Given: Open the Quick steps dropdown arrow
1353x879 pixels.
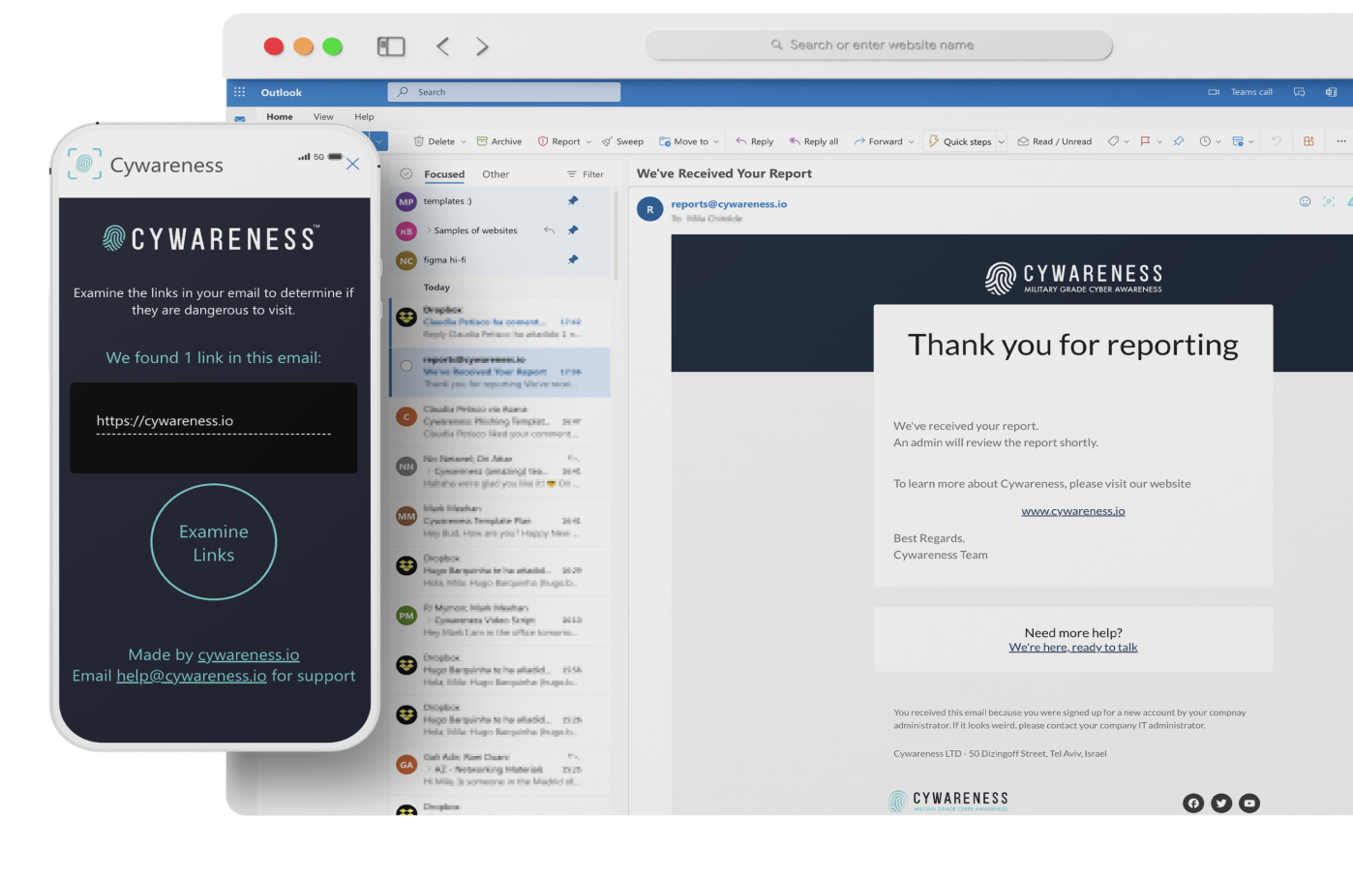Looking at the screenshot, I should tap(1001, 141).
